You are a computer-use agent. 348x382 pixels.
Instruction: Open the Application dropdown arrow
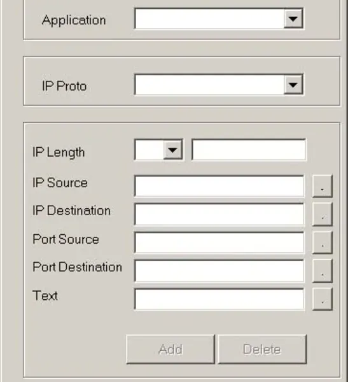click(x=293, y=18)
